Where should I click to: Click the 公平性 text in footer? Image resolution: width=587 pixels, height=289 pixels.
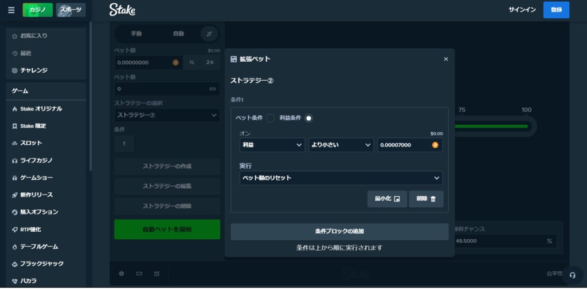tap(554, 274)
